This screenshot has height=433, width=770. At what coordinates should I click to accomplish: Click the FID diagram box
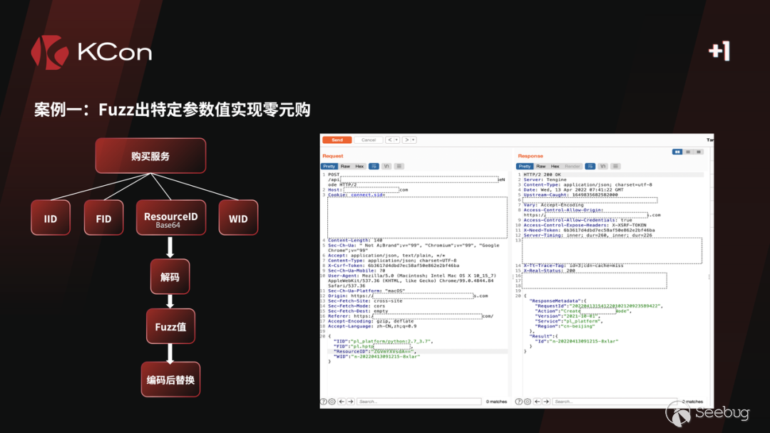point(103,218)
